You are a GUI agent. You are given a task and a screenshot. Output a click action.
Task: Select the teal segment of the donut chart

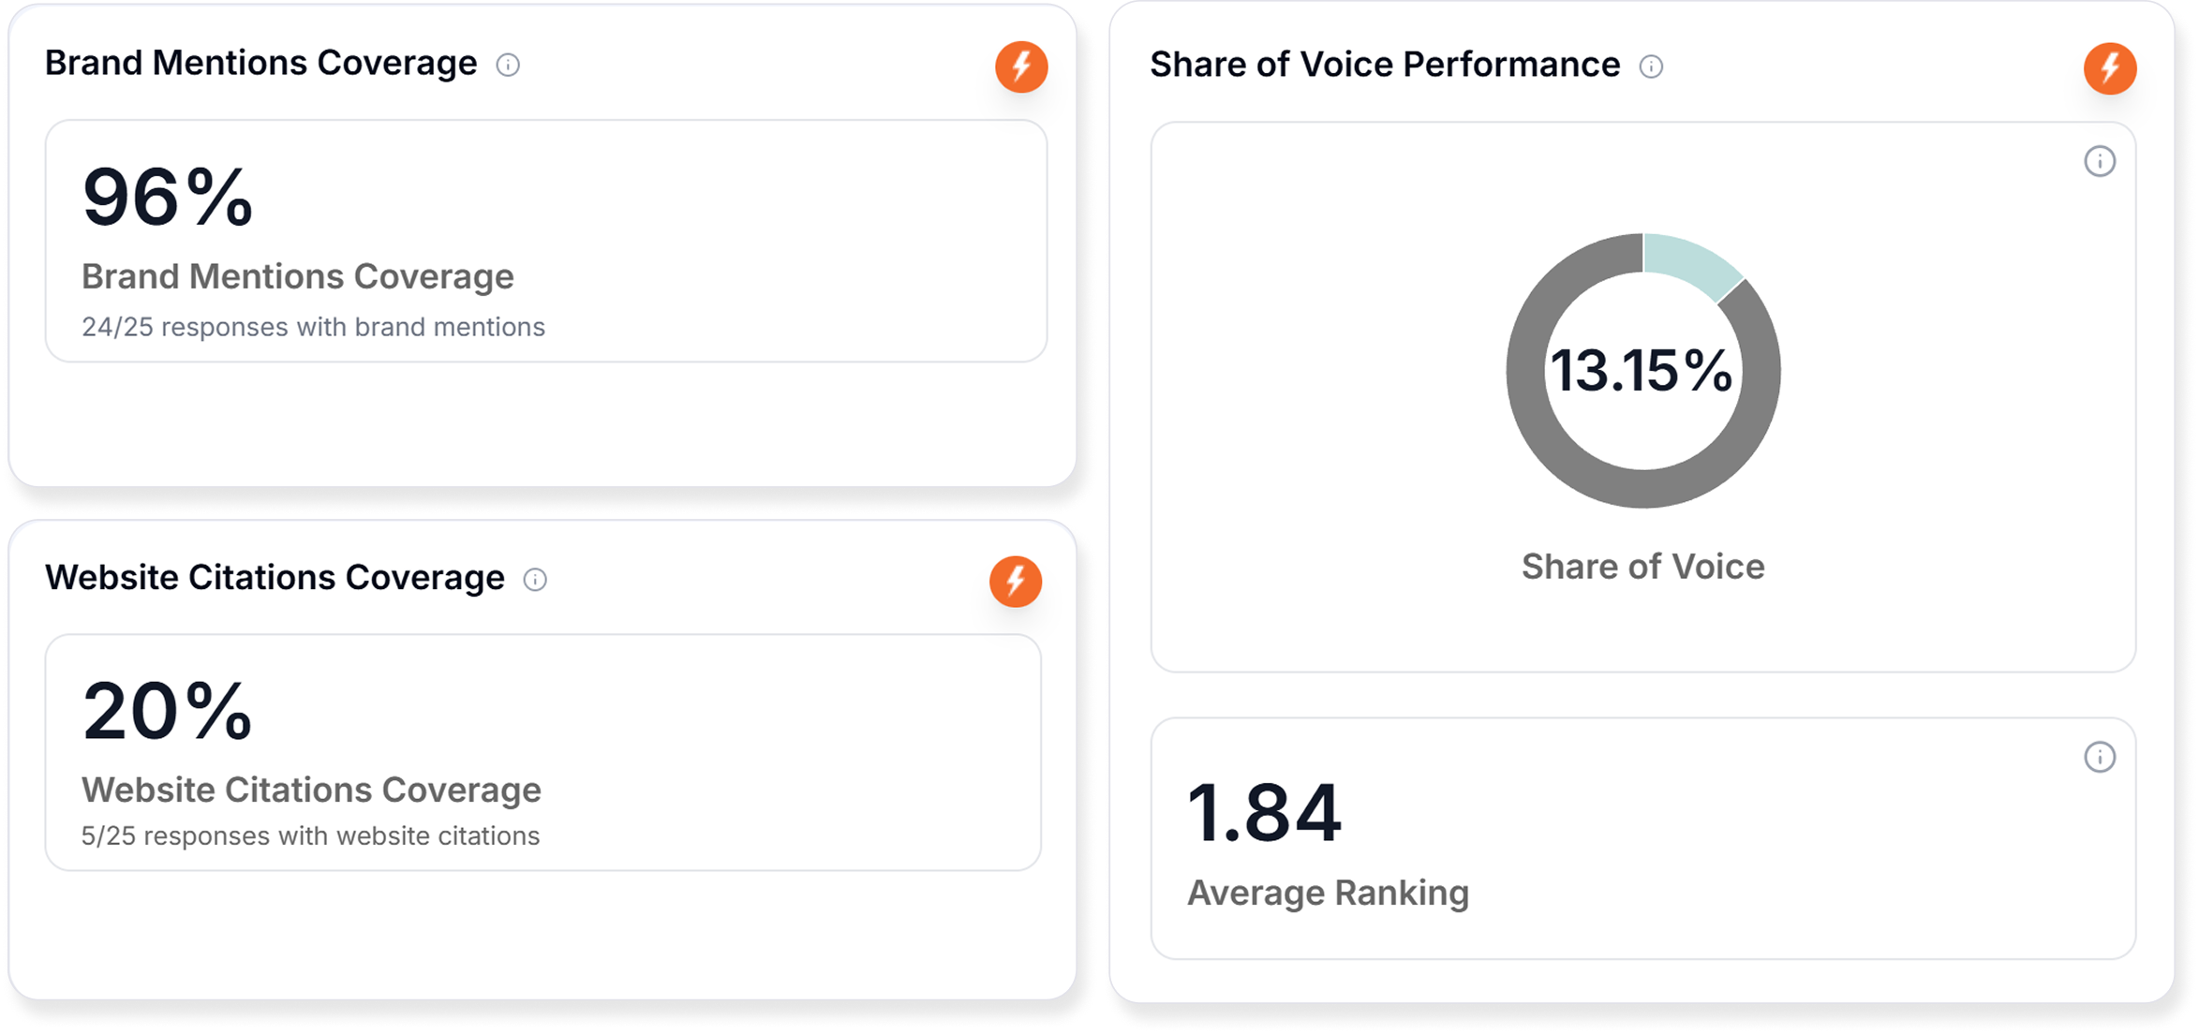[x=1689, y=261]
